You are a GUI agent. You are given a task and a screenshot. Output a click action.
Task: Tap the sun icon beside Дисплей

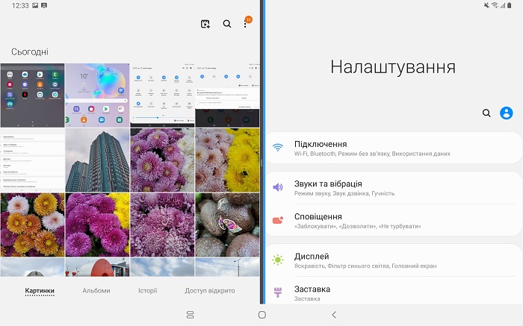pos(277,260)
